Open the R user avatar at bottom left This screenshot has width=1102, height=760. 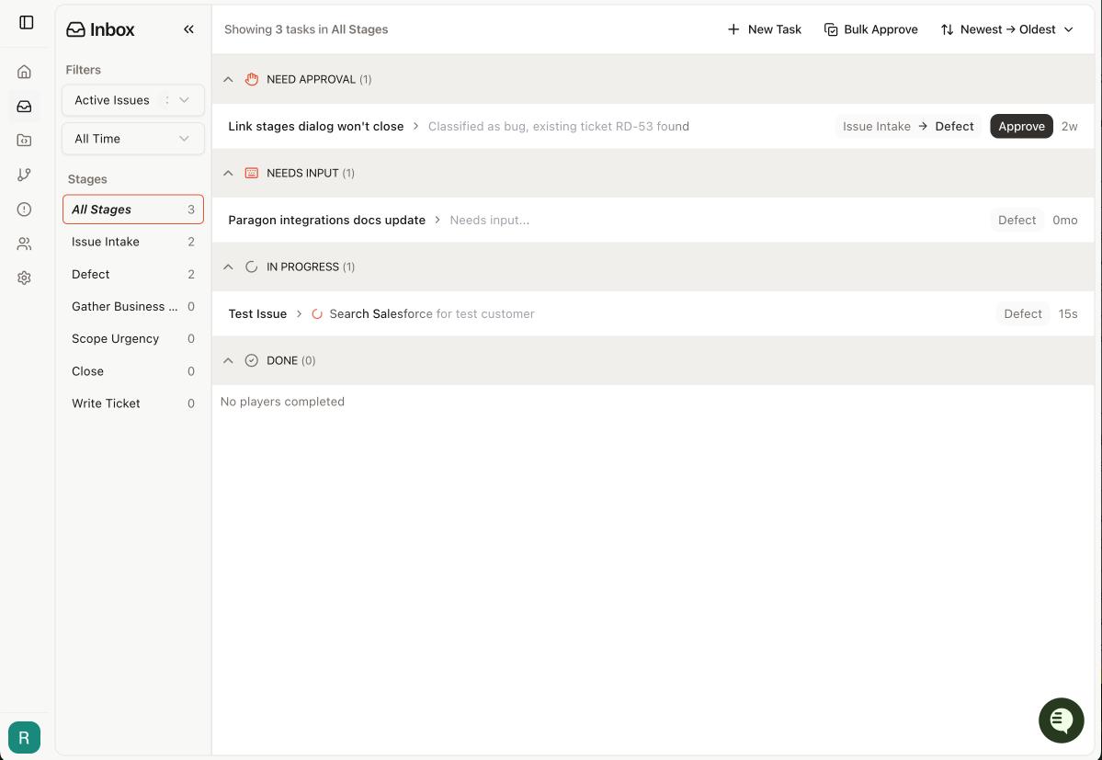(x=24, y=737)
